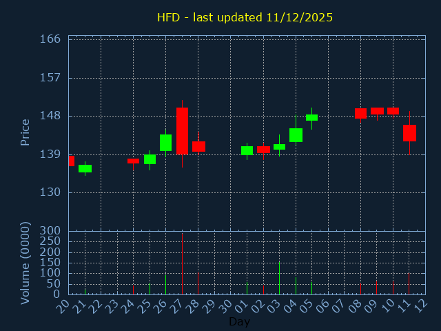Click the 130 price axis label

(x=54, y=192)
